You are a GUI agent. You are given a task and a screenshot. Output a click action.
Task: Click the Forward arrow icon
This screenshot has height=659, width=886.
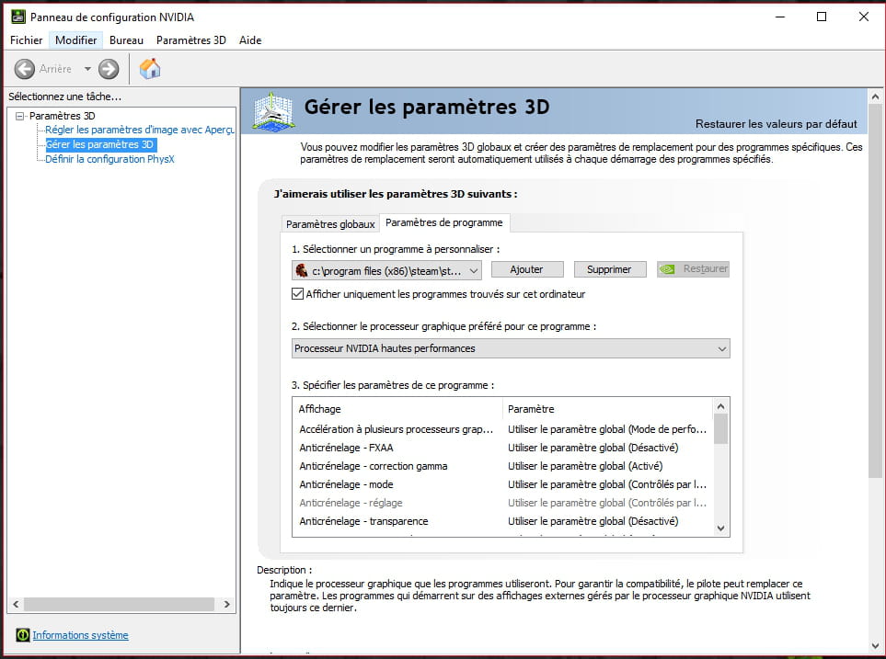(x=109, y=69)
